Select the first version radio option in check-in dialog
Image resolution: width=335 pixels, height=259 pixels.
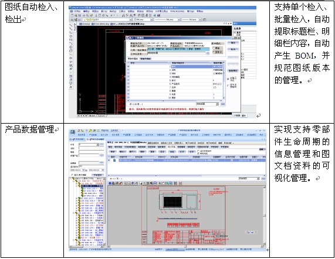pyautogui.click(x=214, y=48)
